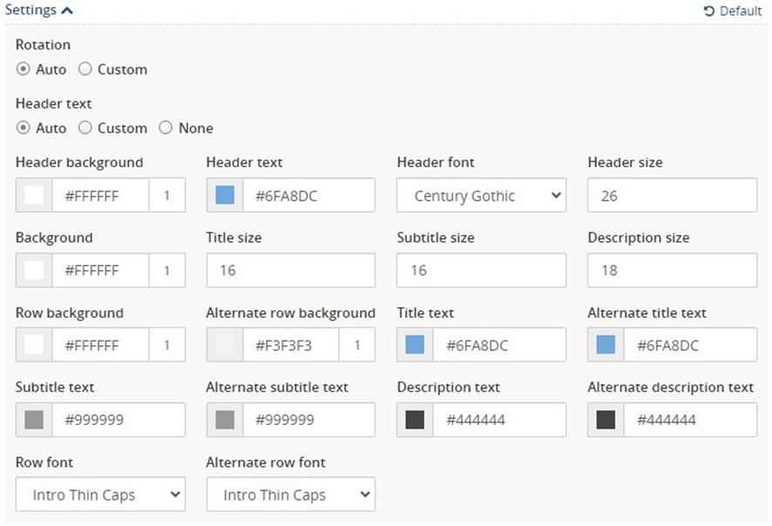Open the Row font dropdown
Viewport: 772px width, 526px height.
[100, 494]
